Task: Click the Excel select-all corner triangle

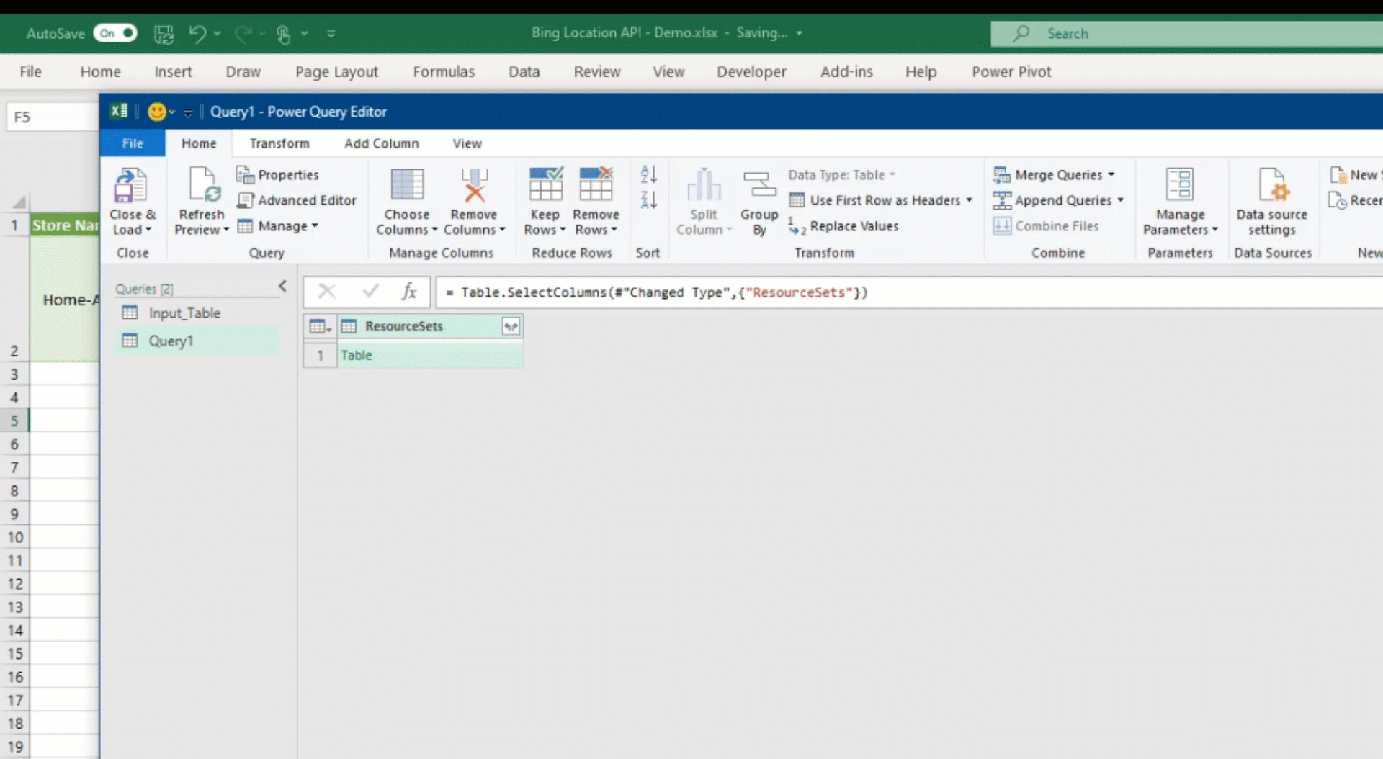Action: point(19,202)
